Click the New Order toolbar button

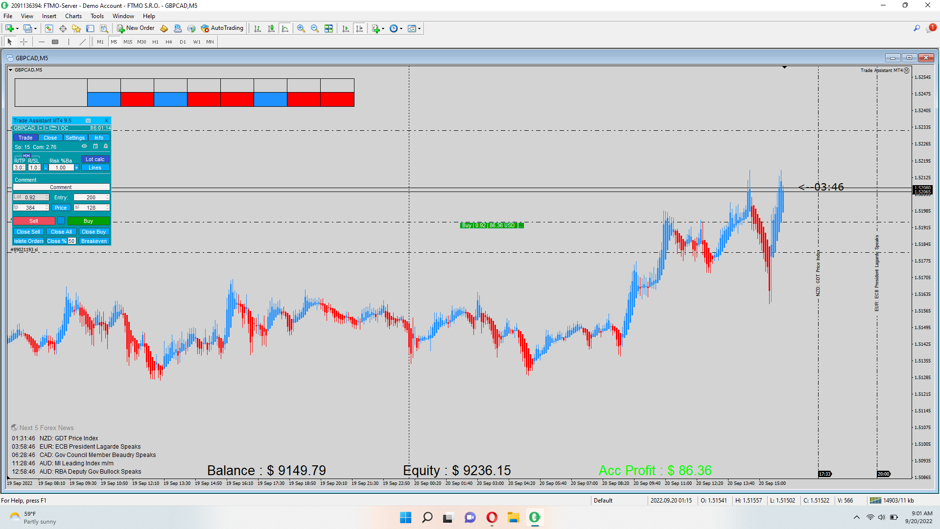tap(136, 28)
